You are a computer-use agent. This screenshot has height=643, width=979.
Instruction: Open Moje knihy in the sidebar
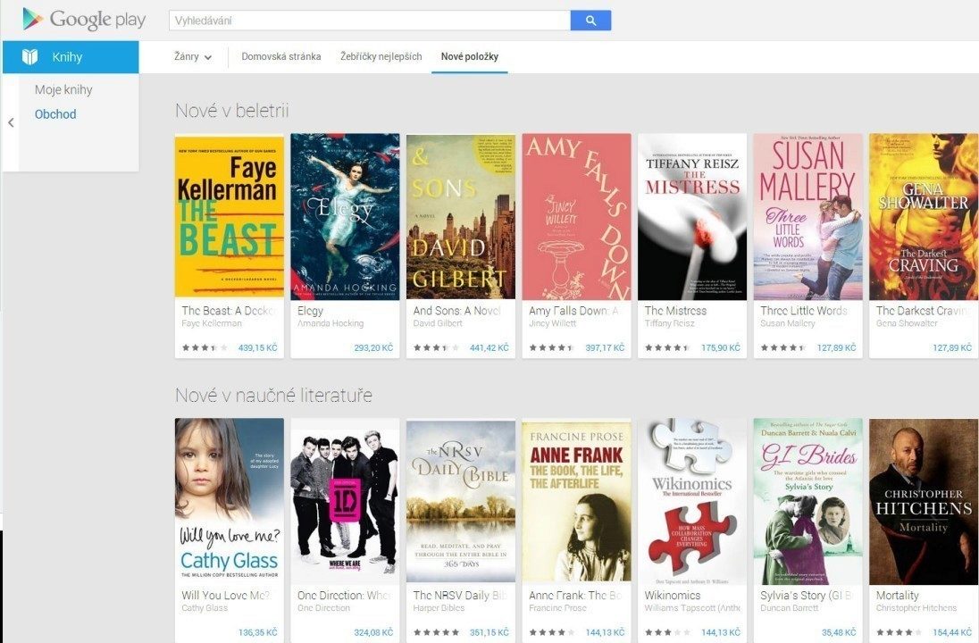[63, 90]
